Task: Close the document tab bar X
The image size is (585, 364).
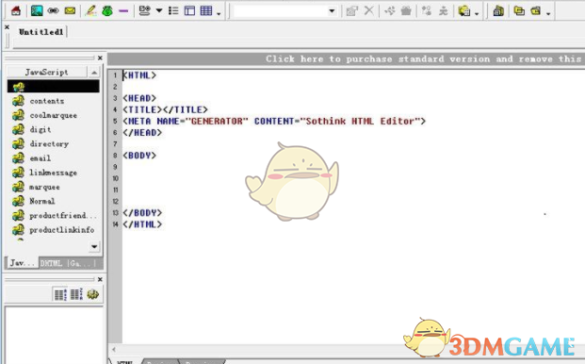Action: [7, 27]
